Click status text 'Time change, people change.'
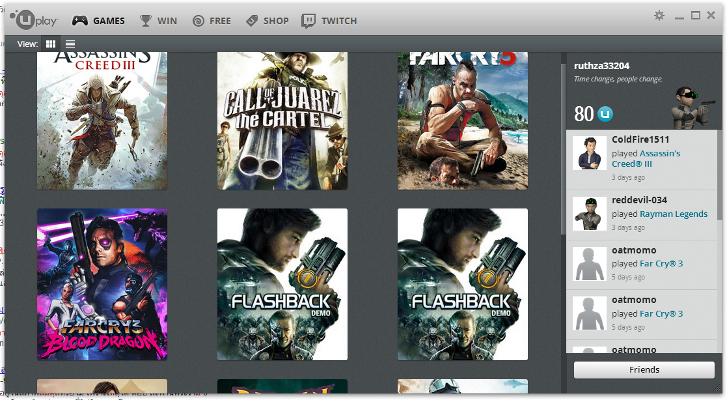 pos(618,79)
